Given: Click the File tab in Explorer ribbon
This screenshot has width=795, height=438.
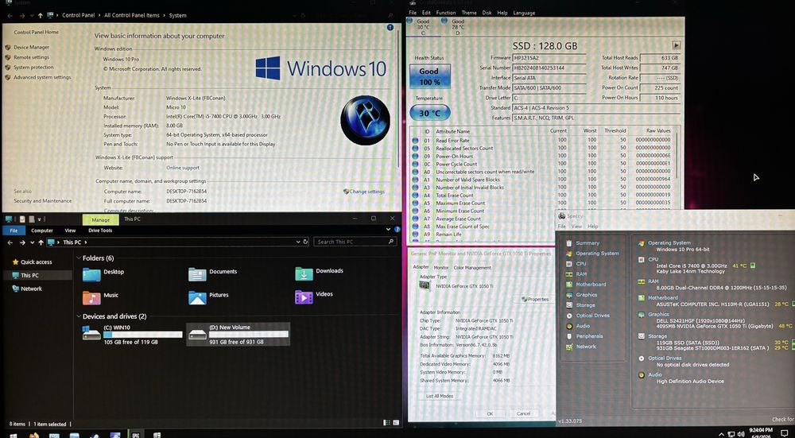Looking at the screenshot, I should (x=14, y=231).
